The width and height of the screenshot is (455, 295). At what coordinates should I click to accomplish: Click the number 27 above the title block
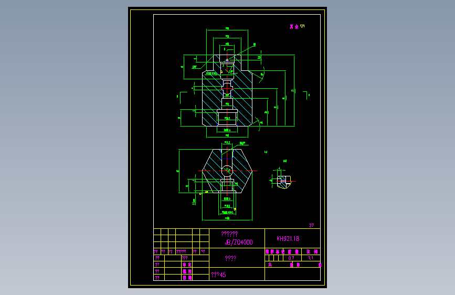pyautogui.click(x=311, y=225)
